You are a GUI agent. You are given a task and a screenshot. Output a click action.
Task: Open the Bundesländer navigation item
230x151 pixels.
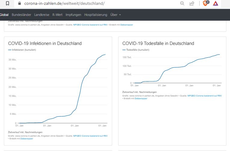pyautogui.click(x=21, y=15)
